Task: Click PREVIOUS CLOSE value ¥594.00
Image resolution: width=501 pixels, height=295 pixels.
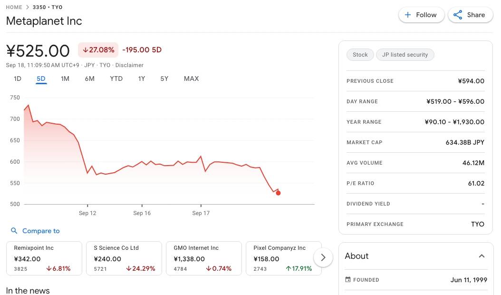Action: point(471,81)
